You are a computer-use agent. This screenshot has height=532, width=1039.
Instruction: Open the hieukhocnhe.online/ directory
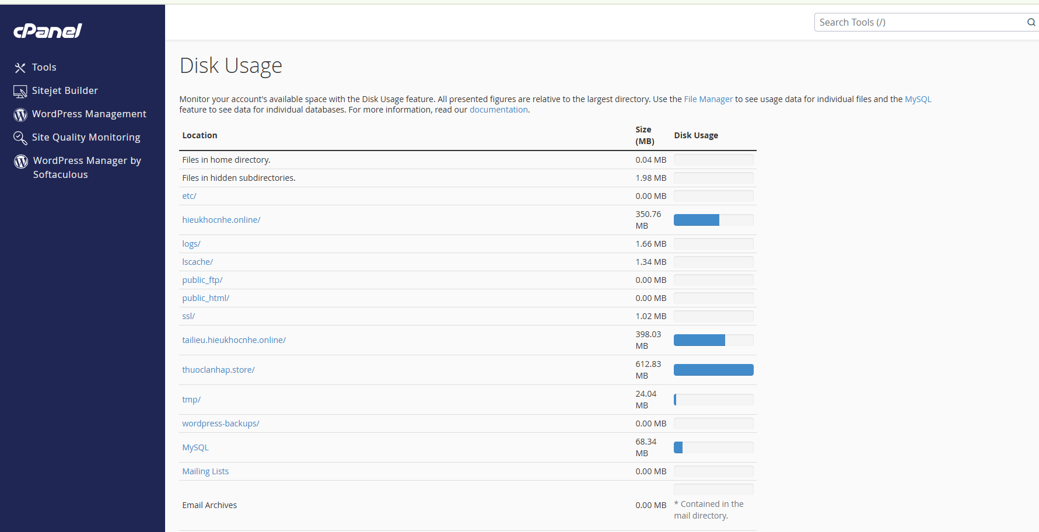pos(221,220)
